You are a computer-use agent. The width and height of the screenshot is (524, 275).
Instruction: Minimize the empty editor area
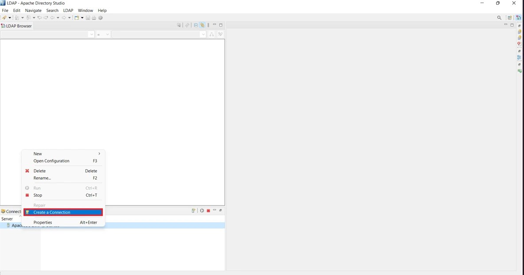[506, 25]
